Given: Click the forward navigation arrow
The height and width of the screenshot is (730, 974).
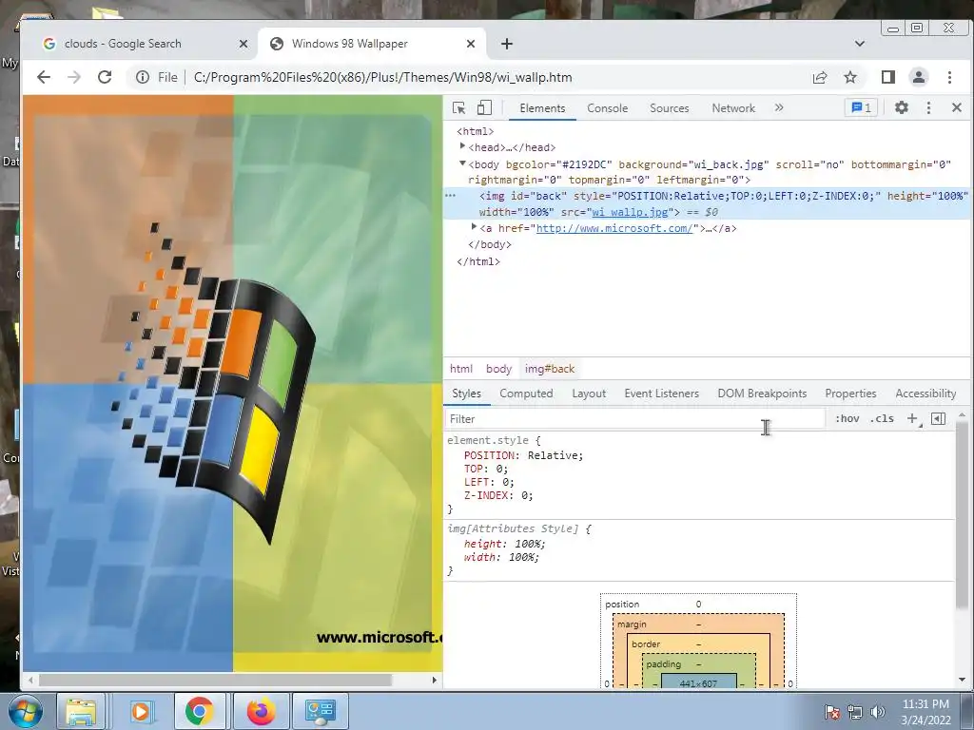Looking at the screenshot, I should (x=74, y=77).
